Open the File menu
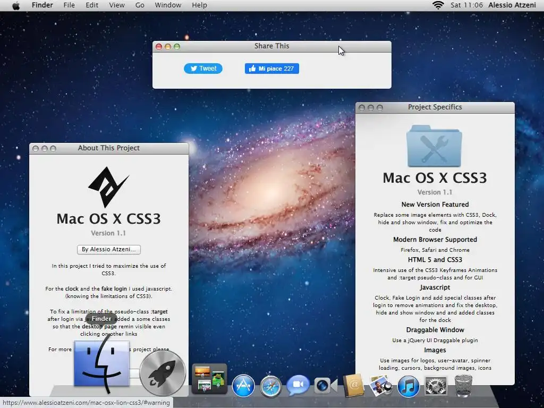 (69, 5)
